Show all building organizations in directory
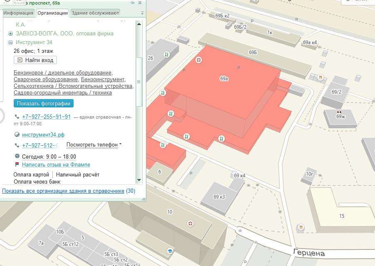The height and width of the screenshot is (266, 375). click(63, 191)
